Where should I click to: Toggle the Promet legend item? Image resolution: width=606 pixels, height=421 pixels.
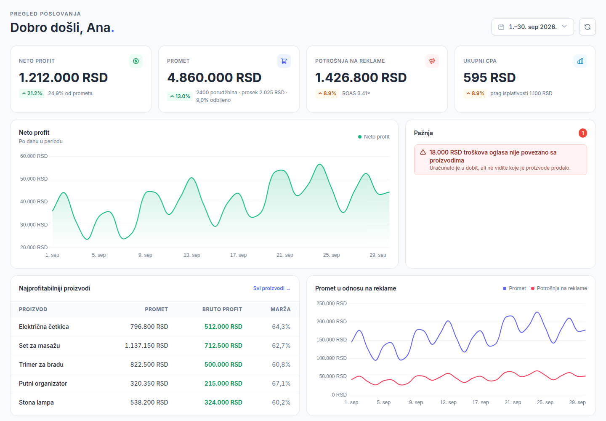pos(514,288)
